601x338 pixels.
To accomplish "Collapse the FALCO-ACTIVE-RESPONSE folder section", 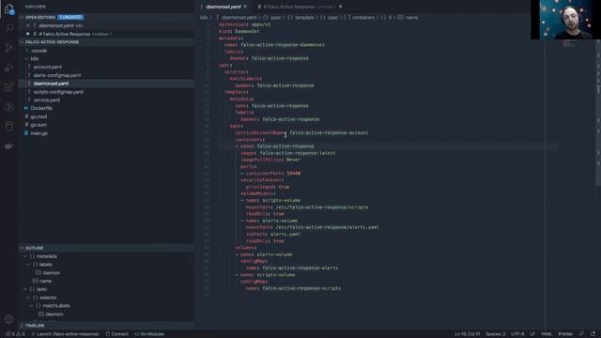I will point(22,41).
